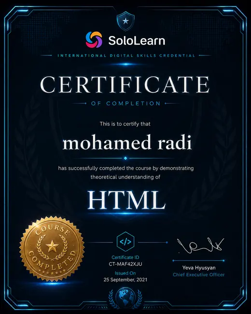Select the recipient name mohamed radi

(127, 143)
